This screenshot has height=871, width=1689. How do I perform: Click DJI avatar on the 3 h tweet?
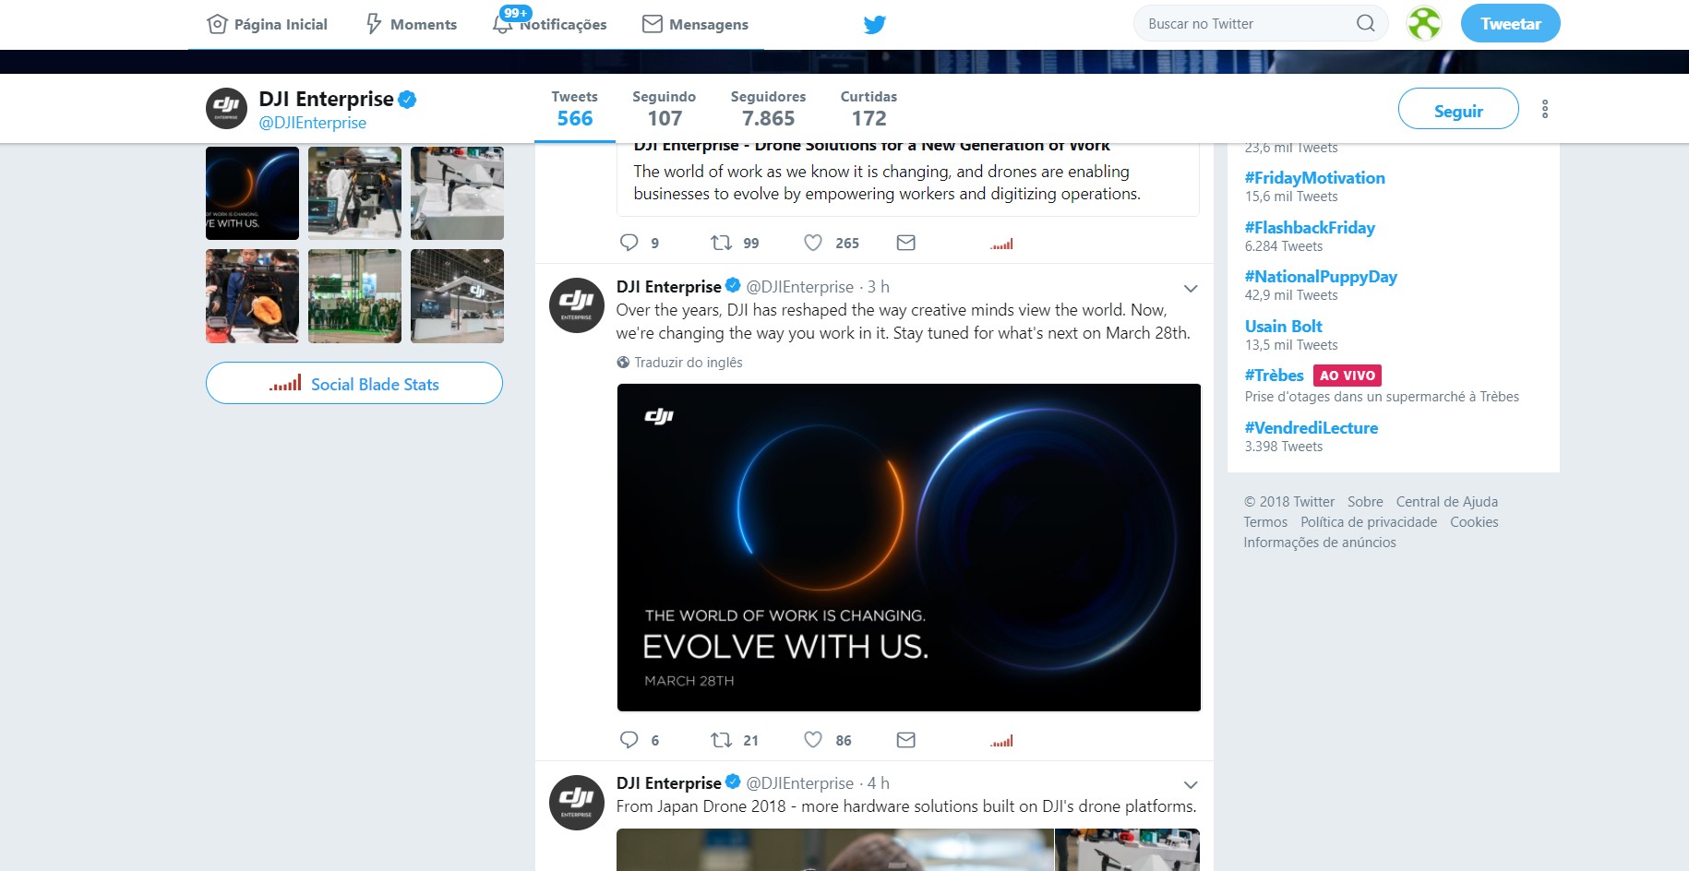point(577,305)
